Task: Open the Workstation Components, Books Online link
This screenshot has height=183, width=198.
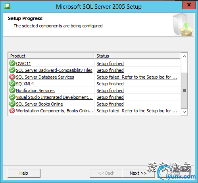Action: tap(55, 111)
